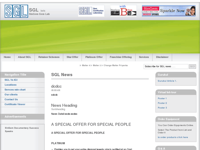
Task: Open the SinGem Sparkle Now banner
Action: 169,11
